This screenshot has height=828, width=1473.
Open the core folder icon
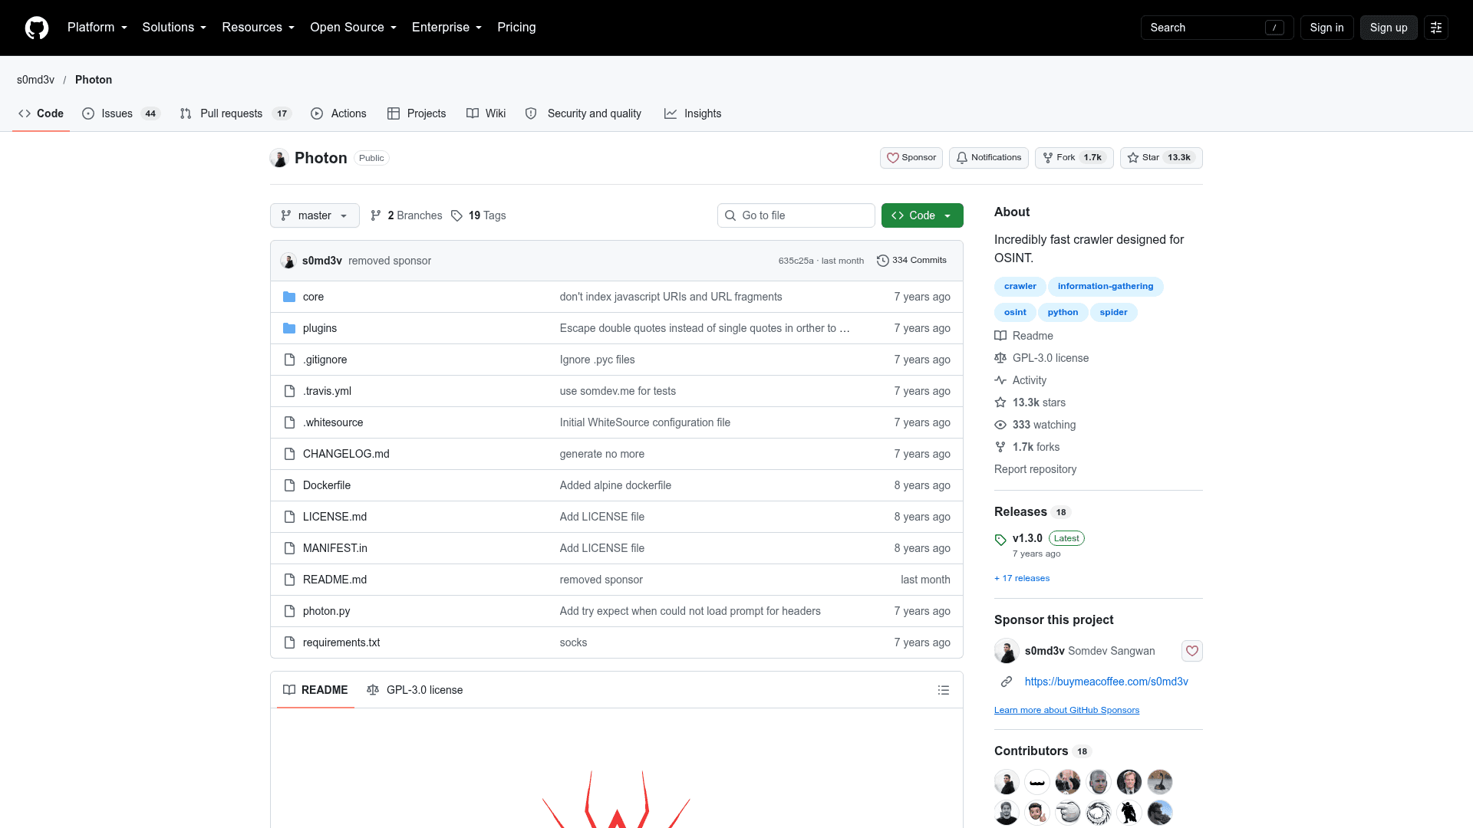coord(289,297)
